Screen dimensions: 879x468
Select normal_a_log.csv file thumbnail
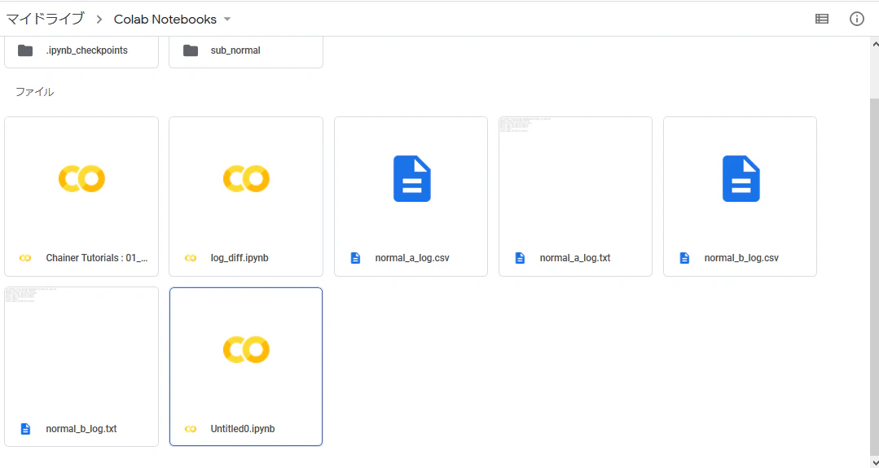411,178
